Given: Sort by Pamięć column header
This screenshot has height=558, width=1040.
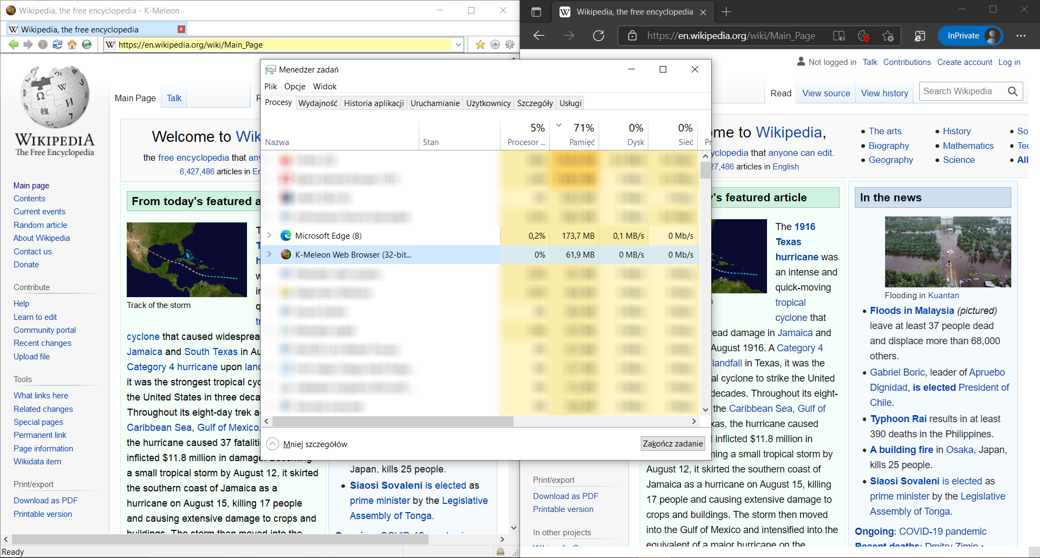Looking at the screenshot, I should pyautogui.click(x=574, y=135).
